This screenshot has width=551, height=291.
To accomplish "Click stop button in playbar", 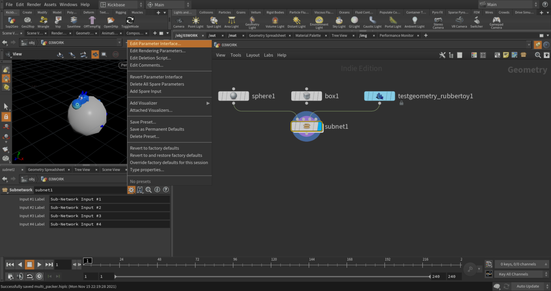I will 29,264.
